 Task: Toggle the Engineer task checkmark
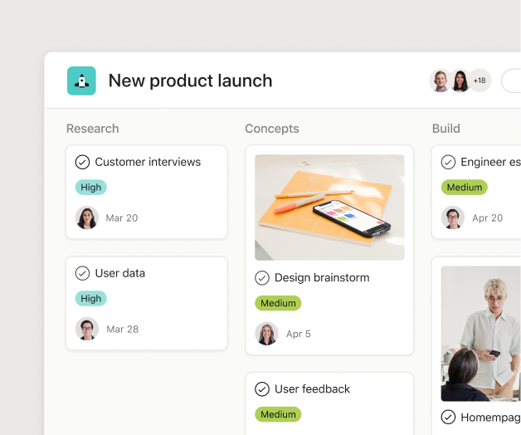[448, 162]
